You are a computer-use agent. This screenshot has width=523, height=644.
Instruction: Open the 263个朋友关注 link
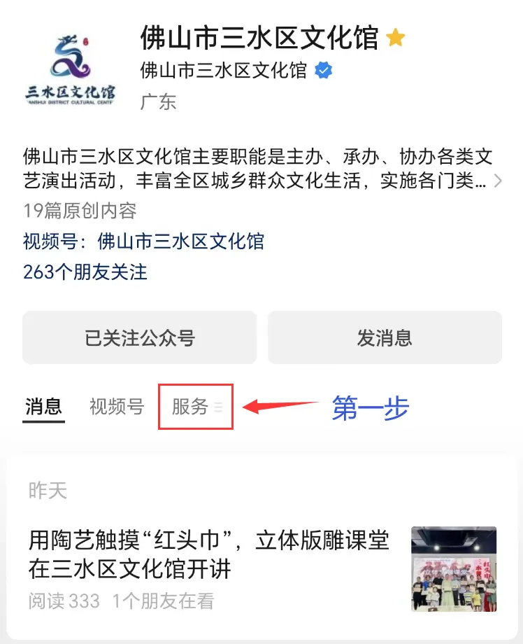coord(85,272)
